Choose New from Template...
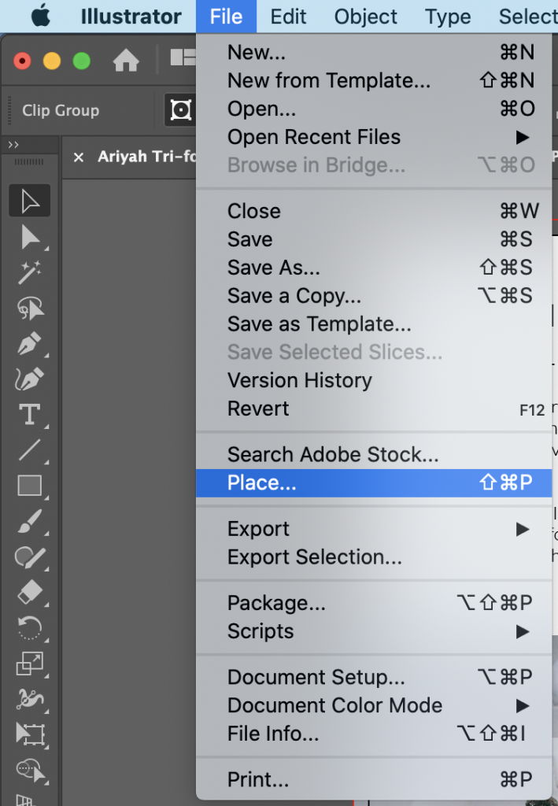The width and height of the screenshot is (558, 806). click(x=374, y=80)
